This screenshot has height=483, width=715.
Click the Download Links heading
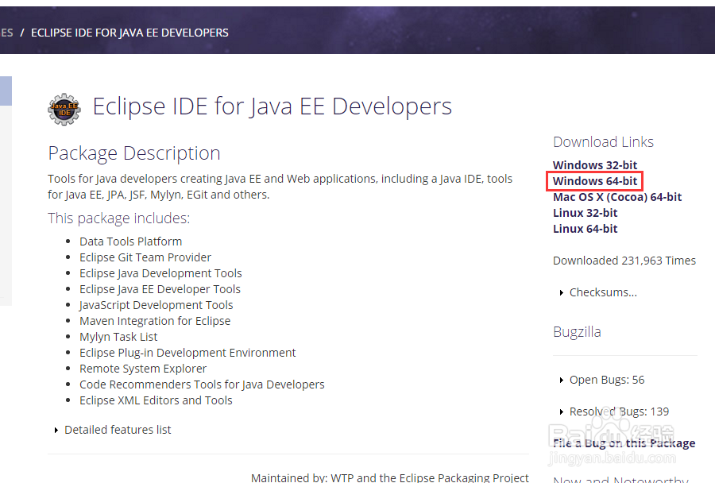coord(603,142)
